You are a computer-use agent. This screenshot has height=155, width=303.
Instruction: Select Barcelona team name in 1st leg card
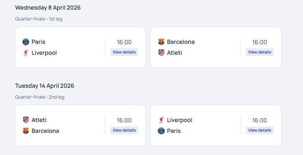click(181, 42)
